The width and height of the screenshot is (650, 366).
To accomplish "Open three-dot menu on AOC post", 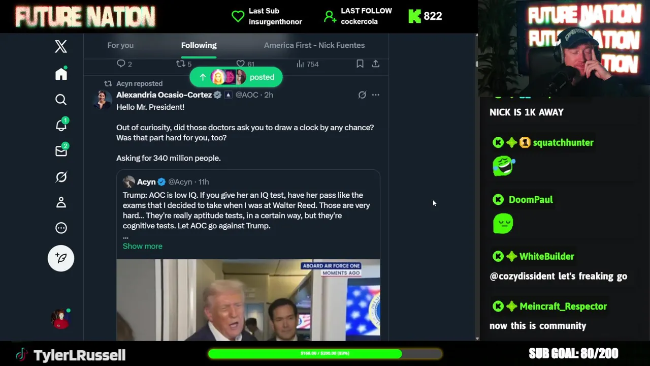I will 376,95.
